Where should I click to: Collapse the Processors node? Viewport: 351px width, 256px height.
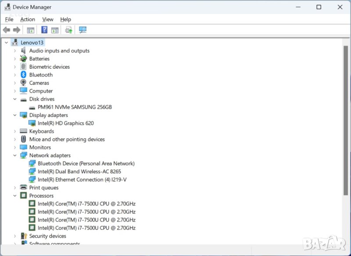[x=14, y=196]
